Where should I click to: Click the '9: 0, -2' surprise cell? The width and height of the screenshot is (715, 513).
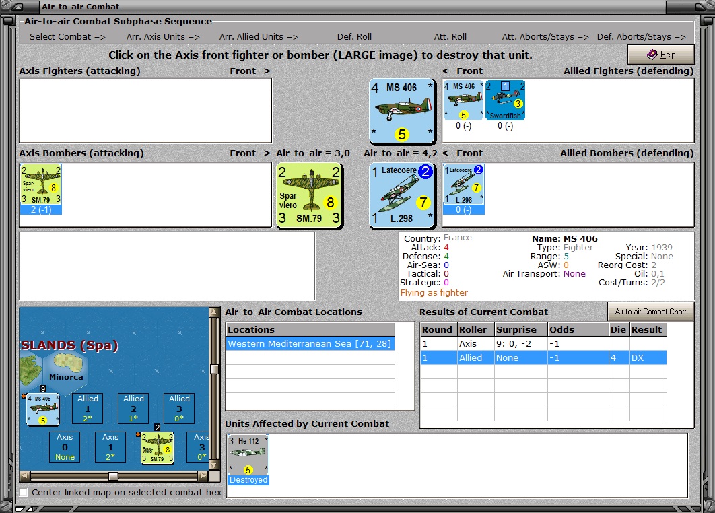[520, 343]
